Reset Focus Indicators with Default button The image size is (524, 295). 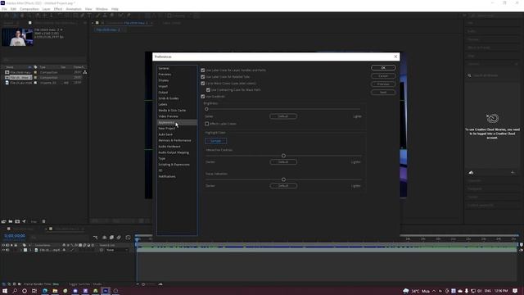tap(283, 186)
